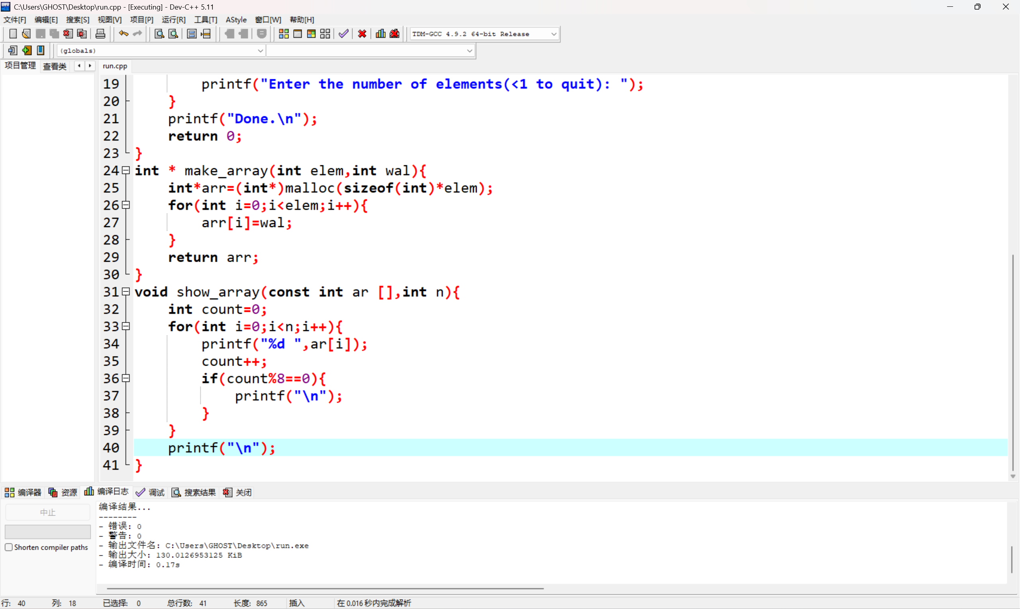Click the red X stop execution icon

coord(362,34)
